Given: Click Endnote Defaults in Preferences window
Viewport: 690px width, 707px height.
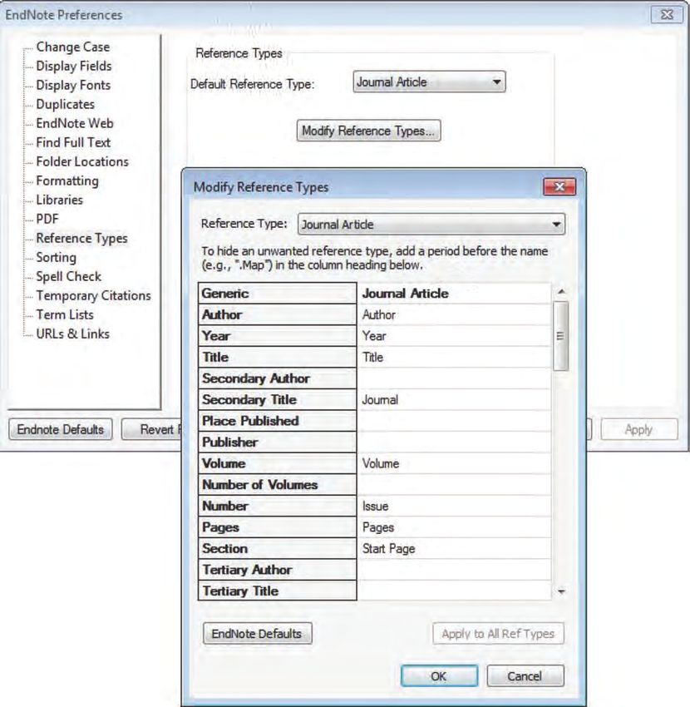Looking at the screenshot, I should tap(61, 429).
